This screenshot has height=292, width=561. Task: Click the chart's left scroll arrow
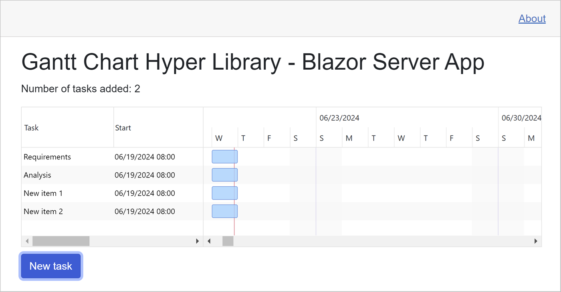209,241
